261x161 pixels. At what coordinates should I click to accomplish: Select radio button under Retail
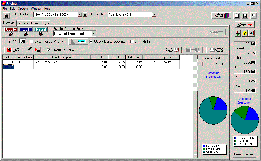click(41, 34)
